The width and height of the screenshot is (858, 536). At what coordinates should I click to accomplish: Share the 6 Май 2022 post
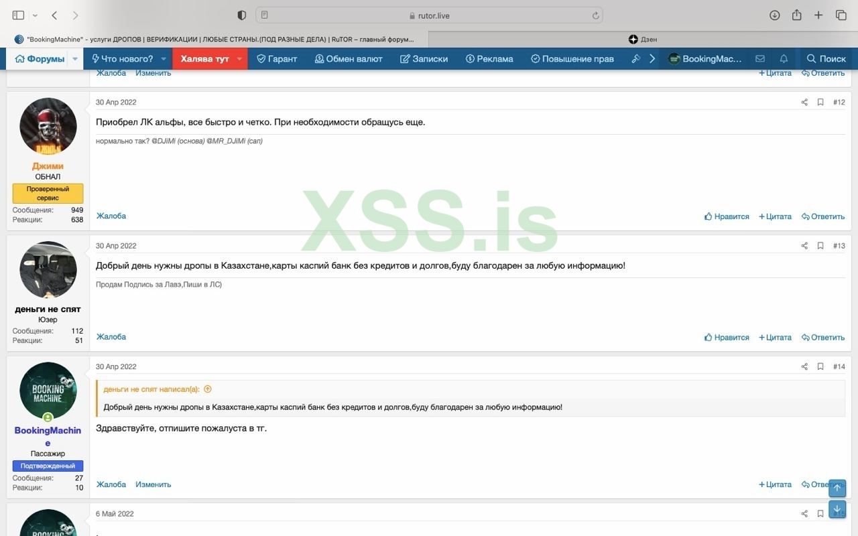804,514
